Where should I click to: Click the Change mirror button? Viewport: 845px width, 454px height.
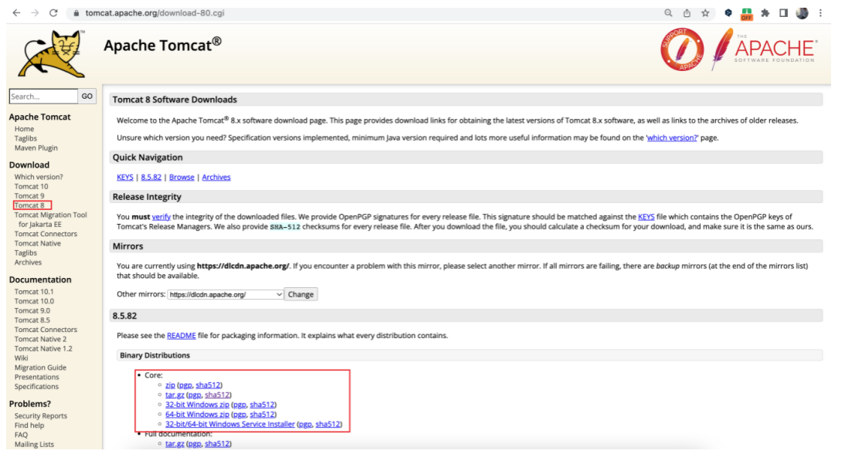[x=300, y=295]
